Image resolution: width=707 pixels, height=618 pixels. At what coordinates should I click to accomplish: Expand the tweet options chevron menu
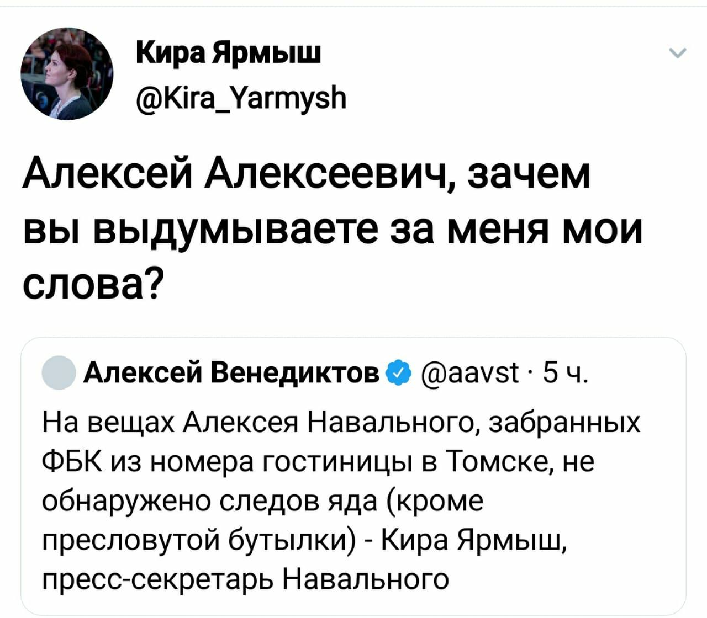tap(677, 54)
